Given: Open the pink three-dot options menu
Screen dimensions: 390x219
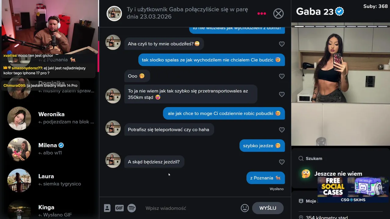Looking at the screenshot, I should pyautogui.click(x=262, y=13).
